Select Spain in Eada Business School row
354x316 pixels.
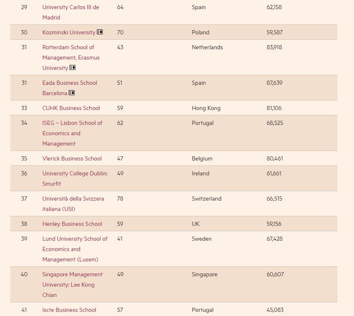pyautogui.click(x=199, y=83)
